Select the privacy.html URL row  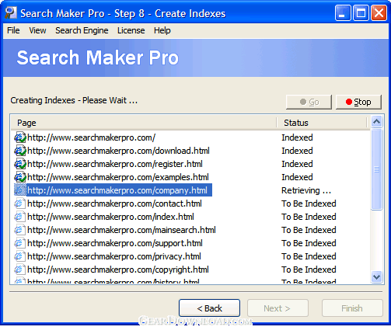(114, 256)
